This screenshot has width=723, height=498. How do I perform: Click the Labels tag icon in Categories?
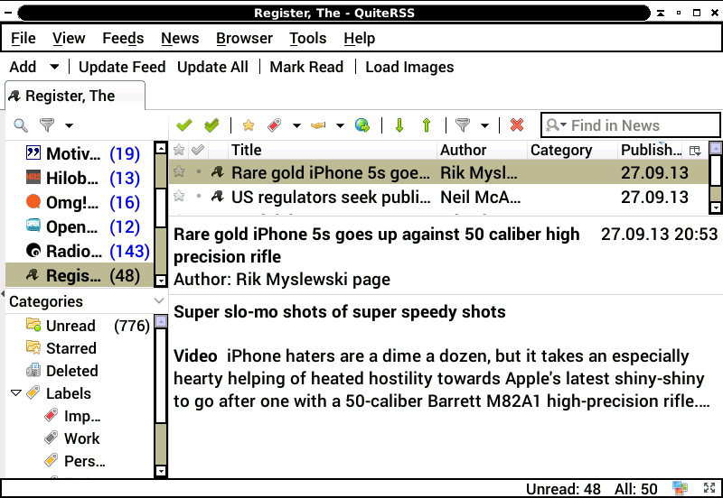(33, 392)
